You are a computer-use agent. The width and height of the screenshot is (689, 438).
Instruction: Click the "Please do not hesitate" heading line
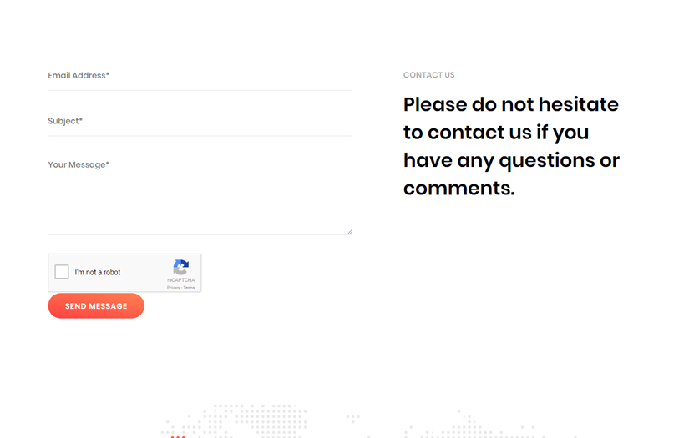(510, 105)
